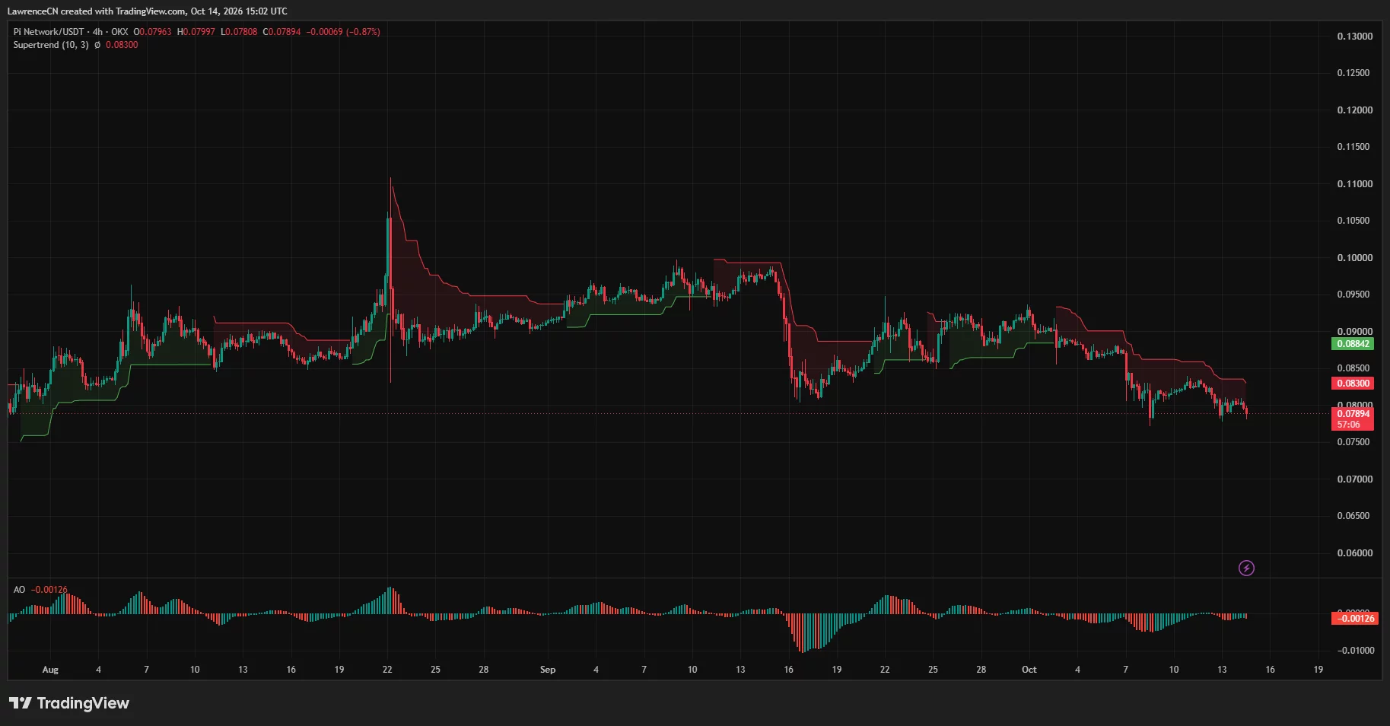Click the current price label 0.07894
The image size is (1390, 726).
[1353, 414]
